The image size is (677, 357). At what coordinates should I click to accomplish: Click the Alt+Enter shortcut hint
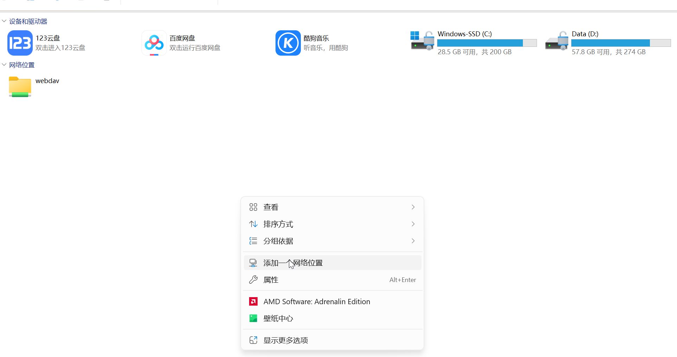point(403,280)
